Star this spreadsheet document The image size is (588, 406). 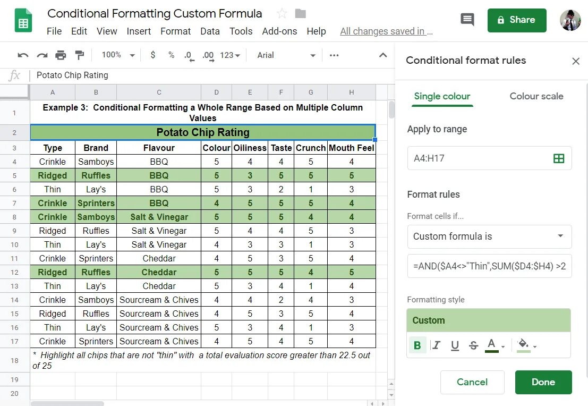click(x=282, y=14)
